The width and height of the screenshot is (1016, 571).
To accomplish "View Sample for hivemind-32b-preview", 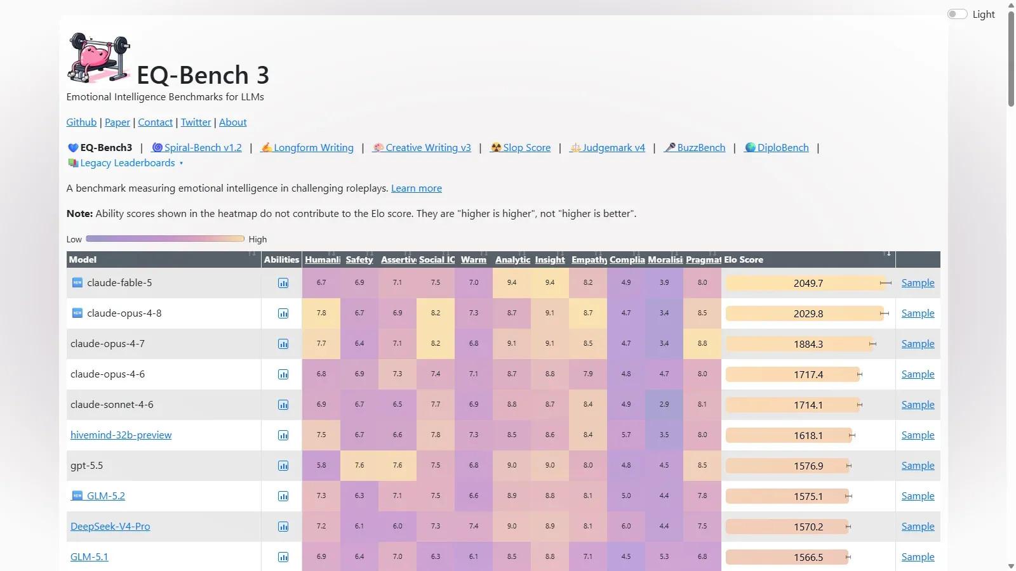I will click(x=918, y=435).
